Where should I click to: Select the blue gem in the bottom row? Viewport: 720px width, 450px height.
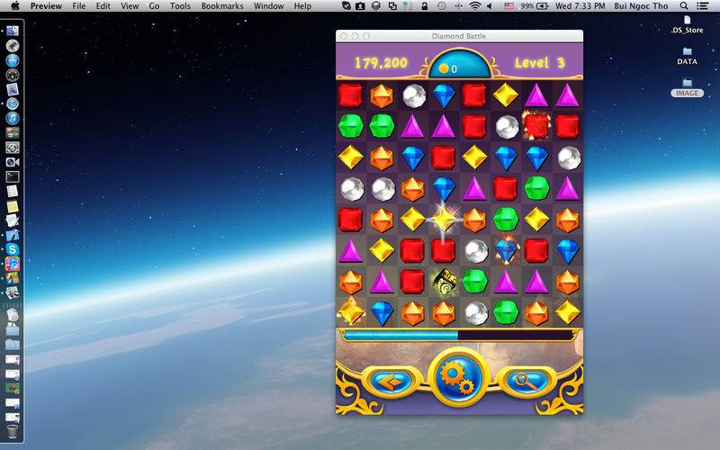tap(382, 313)
